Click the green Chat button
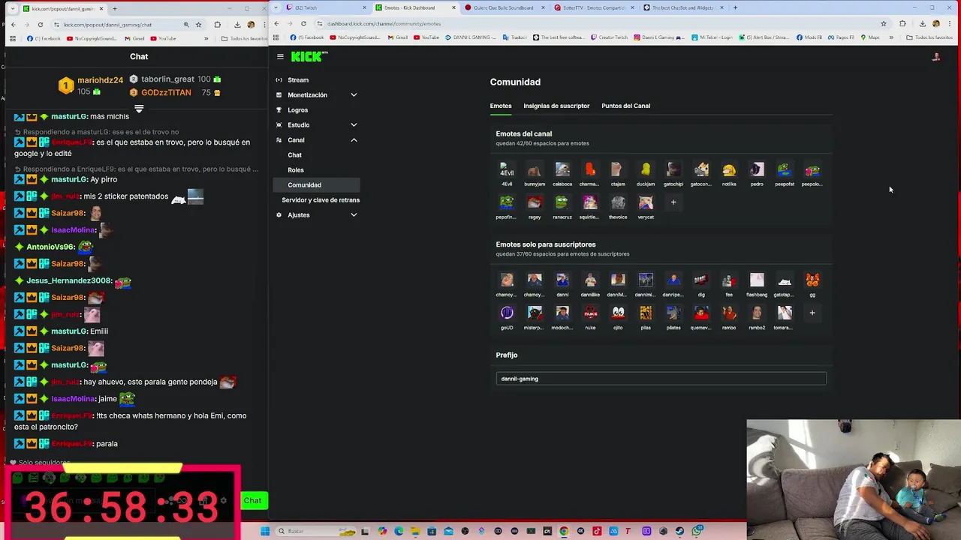The width and height of the screenshot is (961, 540). click(x=252, y=500)
